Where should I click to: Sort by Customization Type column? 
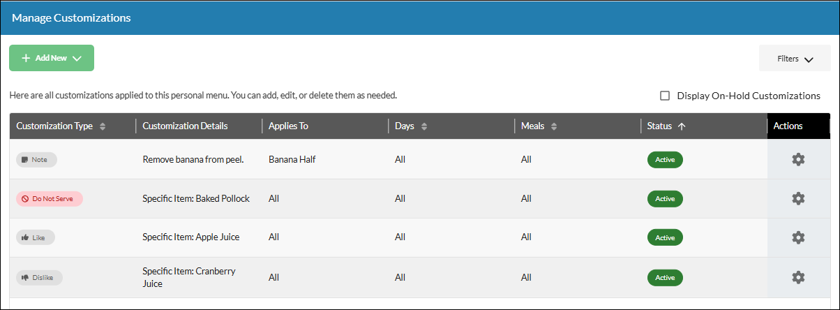(61, 126)
